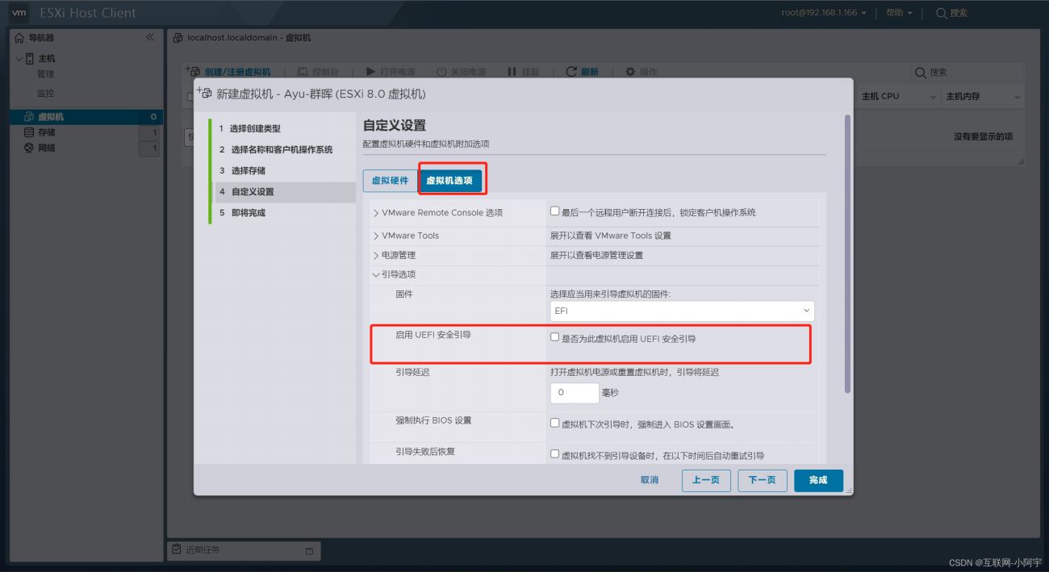Click the VMware vm logo icon

click(x=19, y=13)
